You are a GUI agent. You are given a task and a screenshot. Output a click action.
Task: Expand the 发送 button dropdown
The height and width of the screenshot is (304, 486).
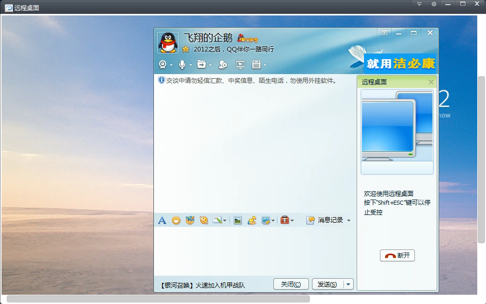click(x=348, y=283)
